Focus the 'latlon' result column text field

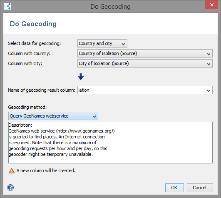(142, 90)
